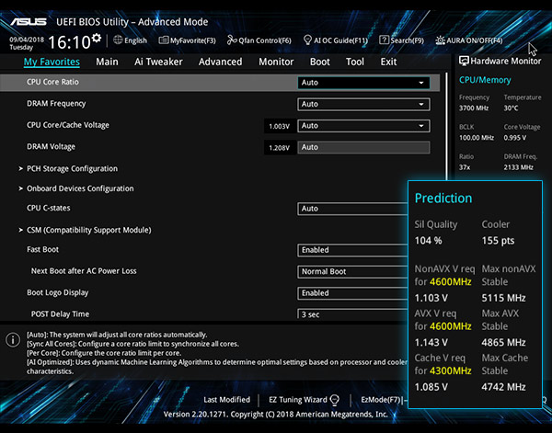
Task: Click the info icon in help area
Action: (x=11, y=340)
